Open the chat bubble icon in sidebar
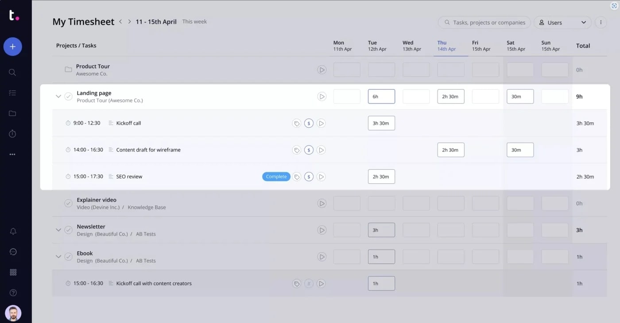 point(13,252)
